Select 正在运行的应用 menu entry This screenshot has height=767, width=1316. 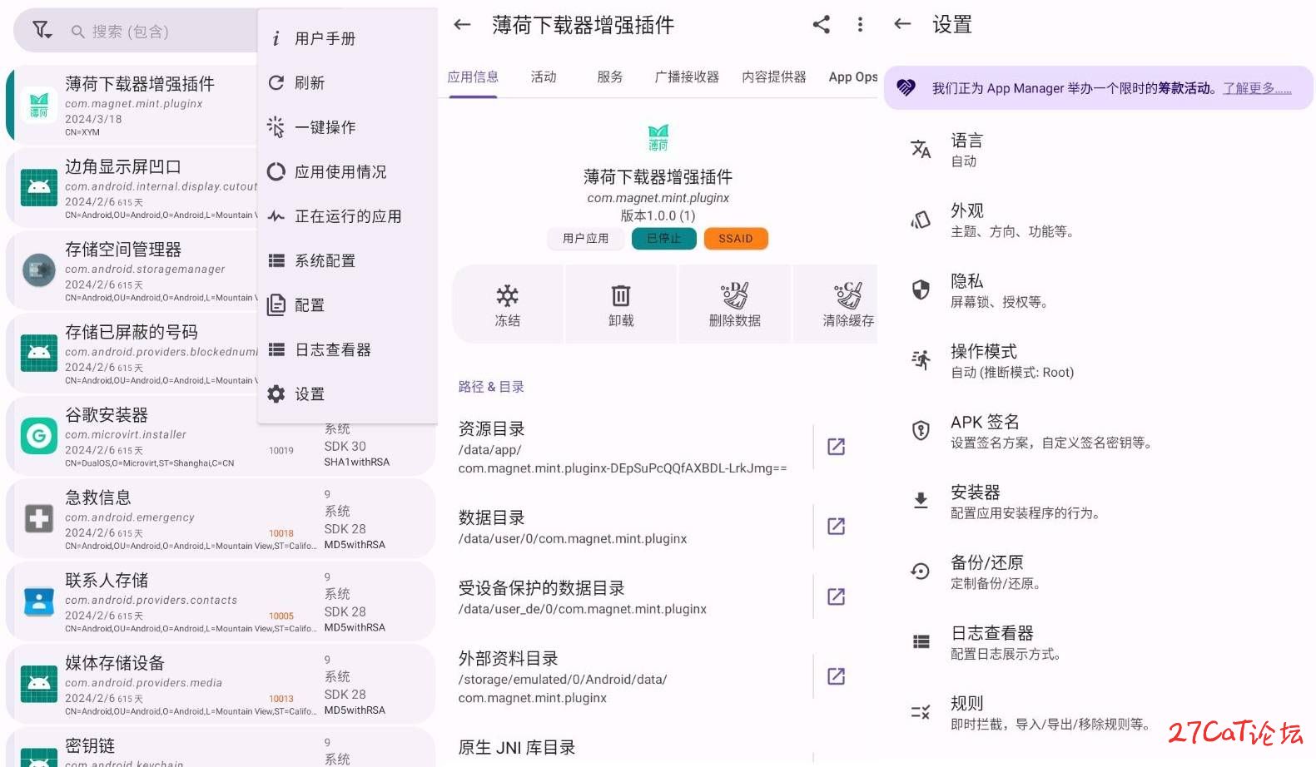(348, 216)
